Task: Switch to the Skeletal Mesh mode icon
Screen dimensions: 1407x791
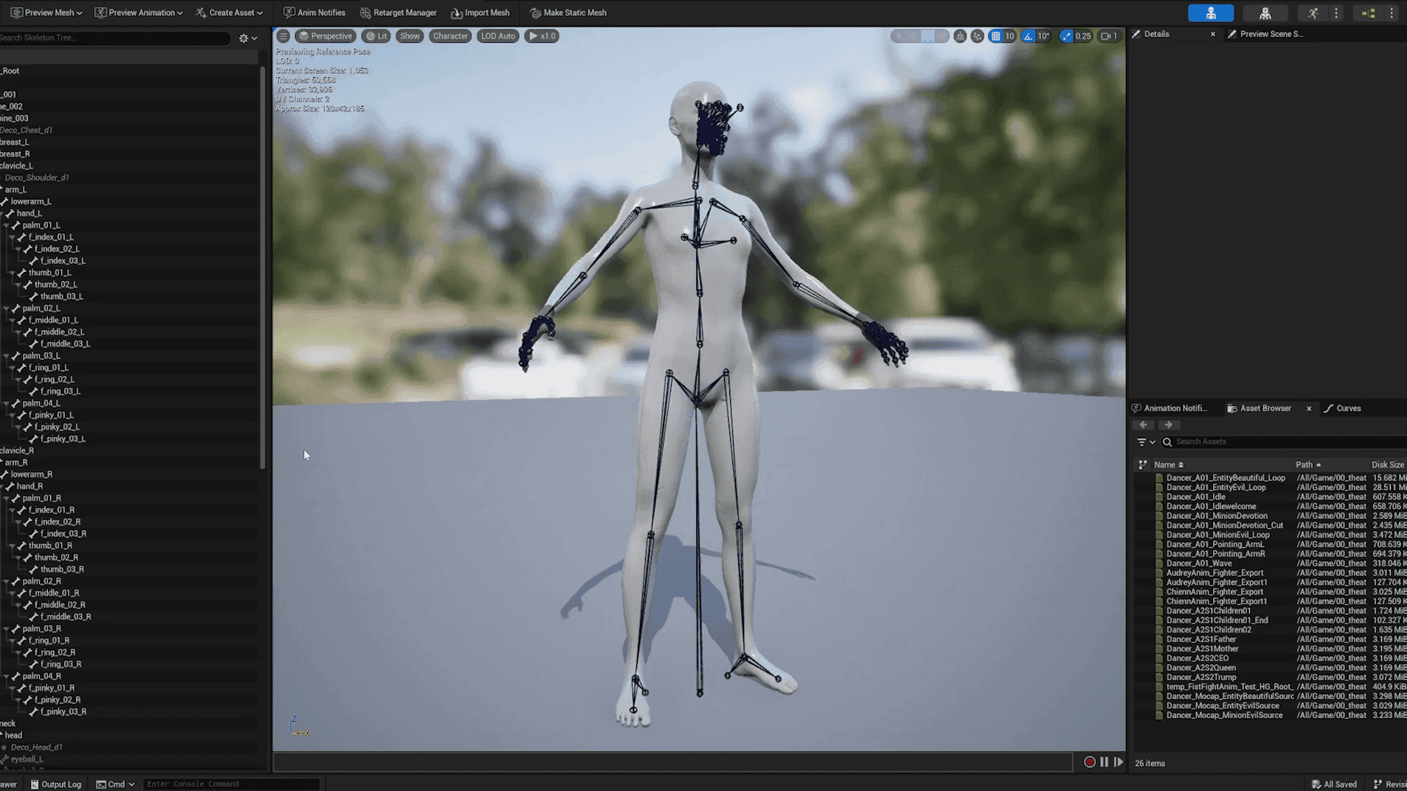Action: pyautogui.click(x=1265, y=13)
